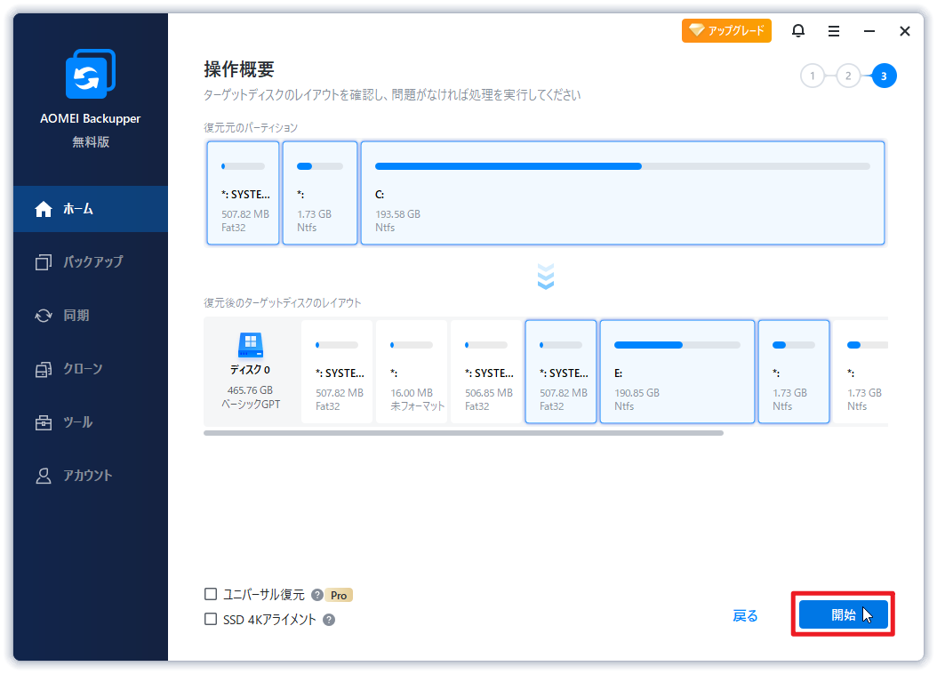Image resolution: width=937 pixels, height=674 pixels.
Task: Open the hamburger menu
Action: [833, 30]
